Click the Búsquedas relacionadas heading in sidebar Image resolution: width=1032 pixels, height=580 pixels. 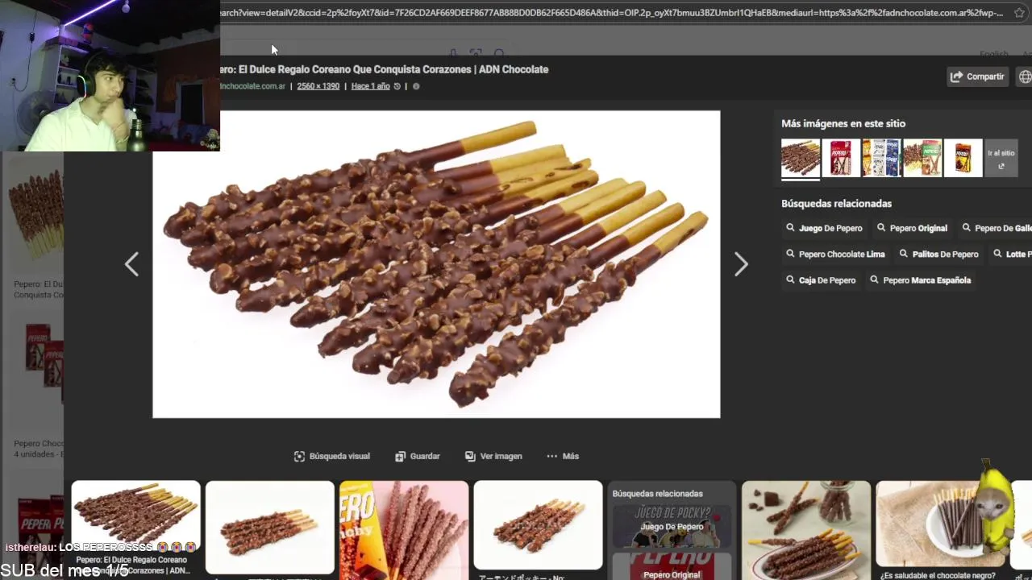(836, 204)
